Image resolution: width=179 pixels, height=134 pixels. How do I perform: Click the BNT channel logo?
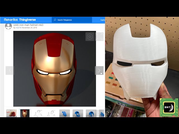[x=169, y=107]
